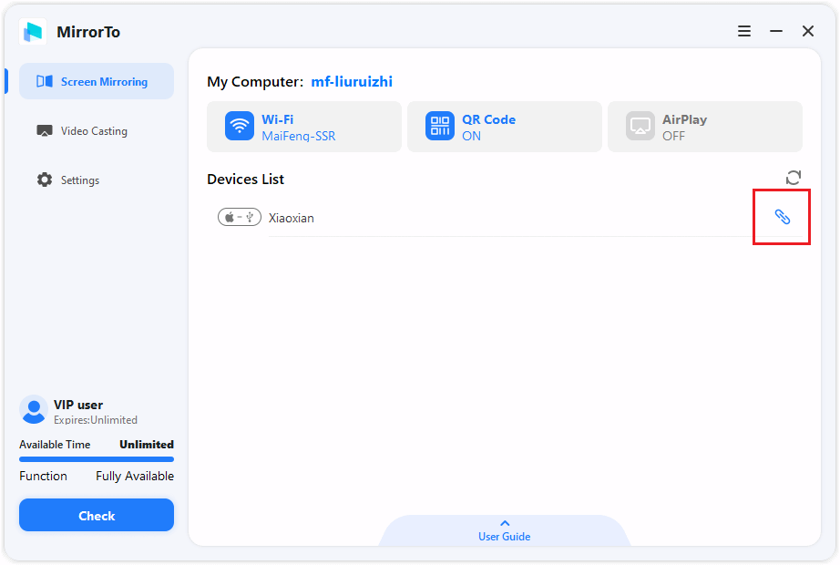Click the Available Time progress bar
The height and width of the screenshot is (565, 840).
click(x=97, y=459)
